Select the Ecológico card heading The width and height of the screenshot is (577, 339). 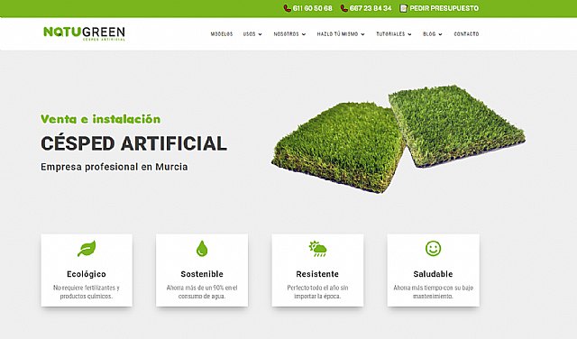[x=87, y=274]
